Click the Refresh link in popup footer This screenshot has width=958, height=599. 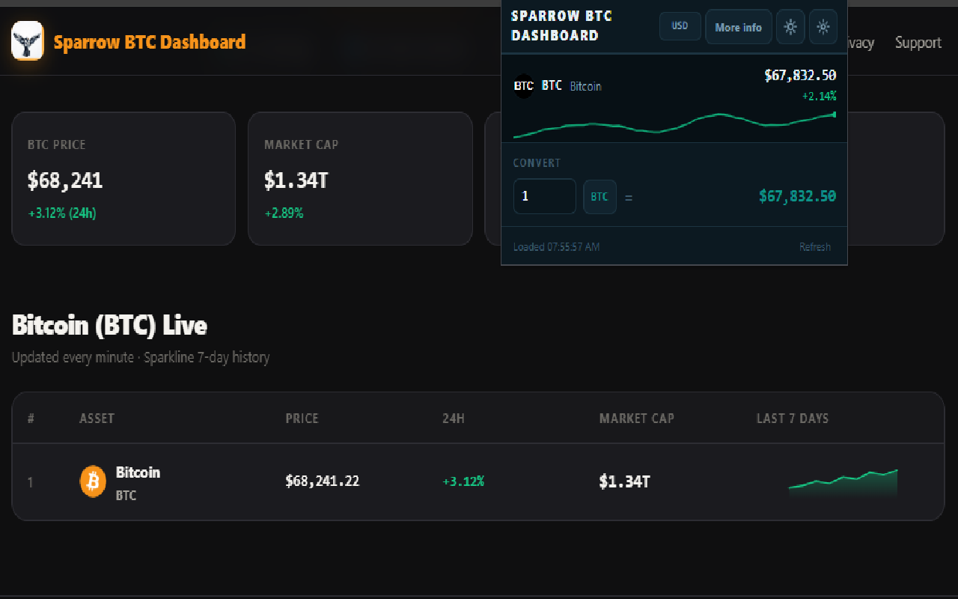click(814, 247)
